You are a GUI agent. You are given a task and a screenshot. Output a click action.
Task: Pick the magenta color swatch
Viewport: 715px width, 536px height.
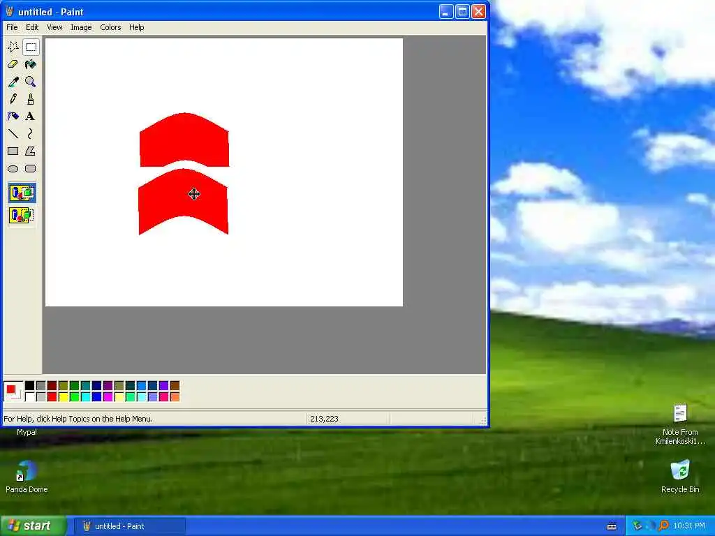[x=108, y=397]
